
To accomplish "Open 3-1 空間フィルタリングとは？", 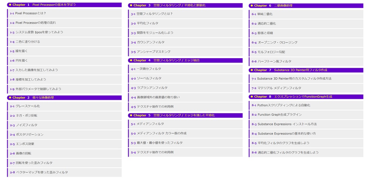I will [185, 14].
